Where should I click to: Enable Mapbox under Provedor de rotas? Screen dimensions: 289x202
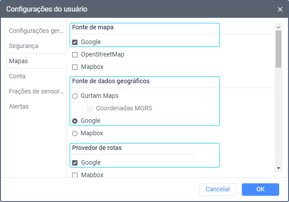(75, 175)
